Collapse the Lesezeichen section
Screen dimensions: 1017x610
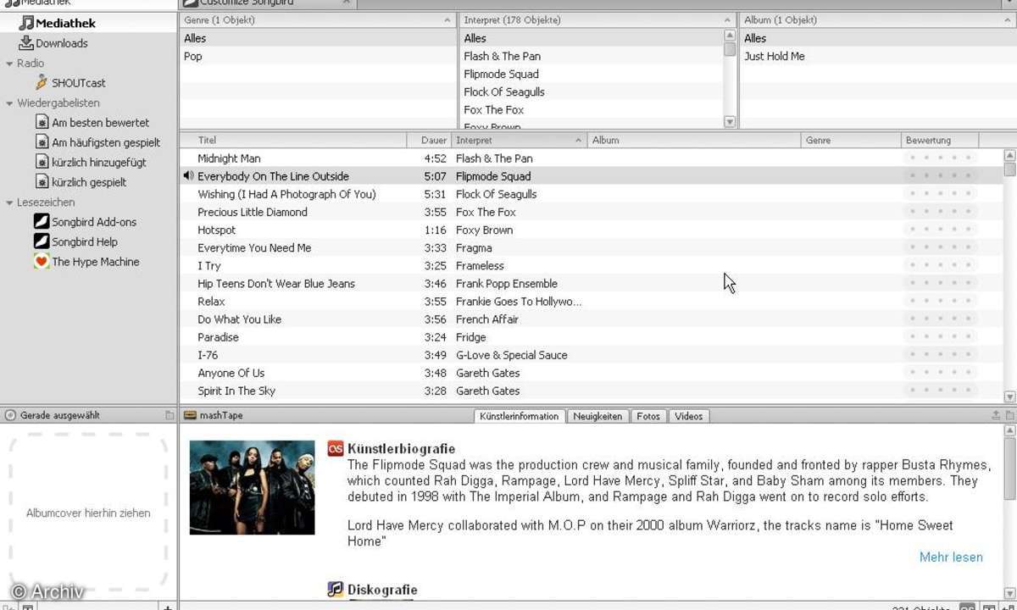pyautogui.click(x=9, y=202)
